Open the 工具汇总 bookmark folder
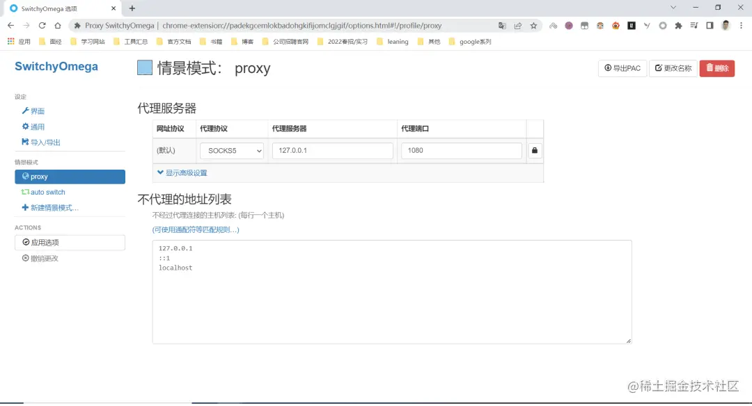Viewport: 752px width, 406px height. [x=130, y=42]
